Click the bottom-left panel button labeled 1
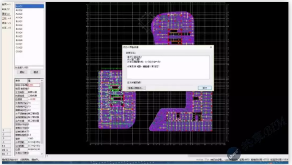 (x=6, y=130)
